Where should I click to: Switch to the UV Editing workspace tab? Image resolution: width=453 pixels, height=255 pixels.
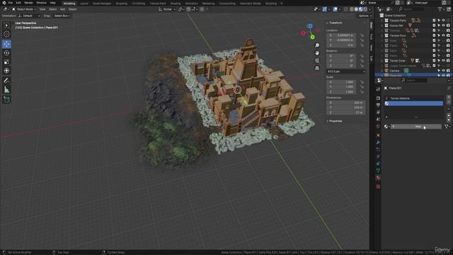tap(139, 4)
